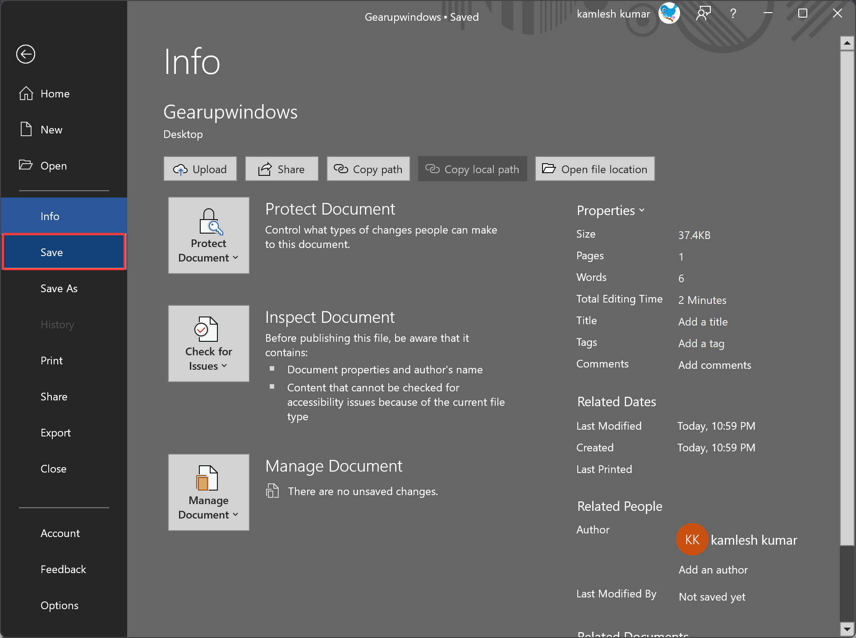
Task: Open the Home page in backstage
Action: pyautogui.click(x=64, y=94)
